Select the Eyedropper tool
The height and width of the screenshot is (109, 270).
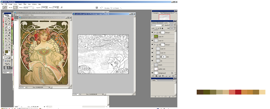[x=9, y=45]
